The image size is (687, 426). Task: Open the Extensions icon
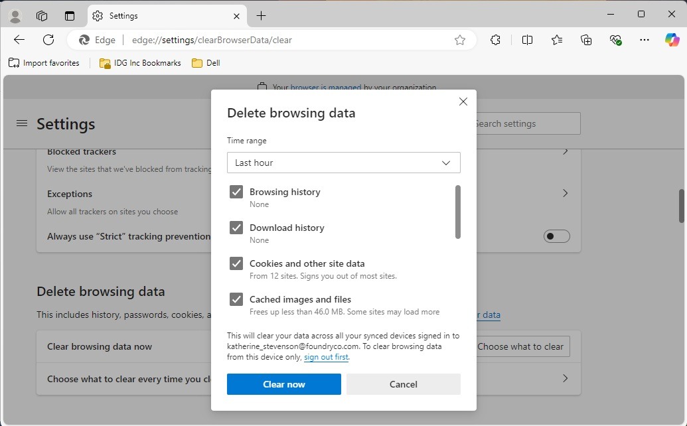(495, 40)
